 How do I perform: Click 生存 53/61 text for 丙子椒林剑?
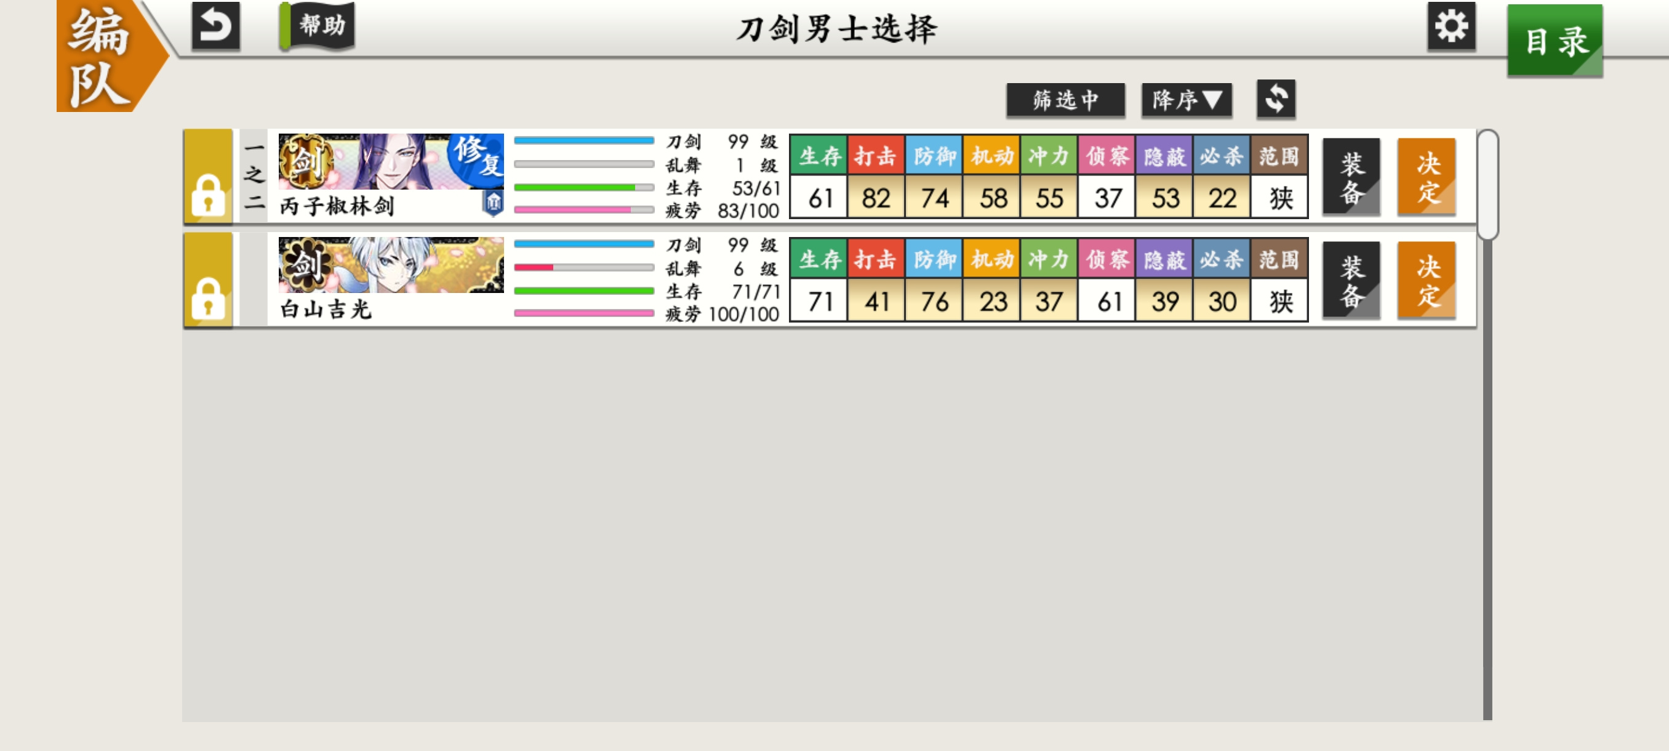(x=723, y=188)
